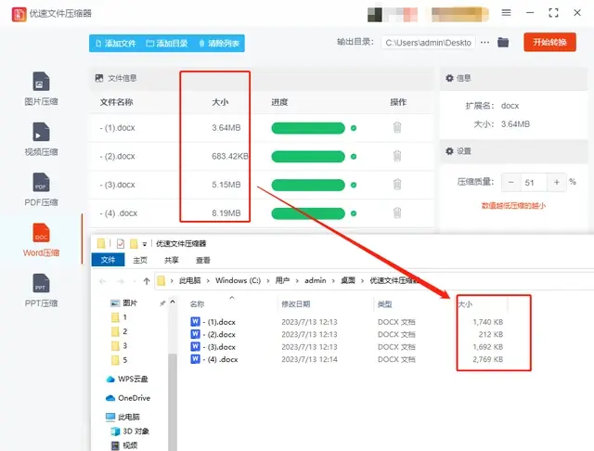
Task: Open the PDF压缩 tool
Action: (x=41, y=189)
